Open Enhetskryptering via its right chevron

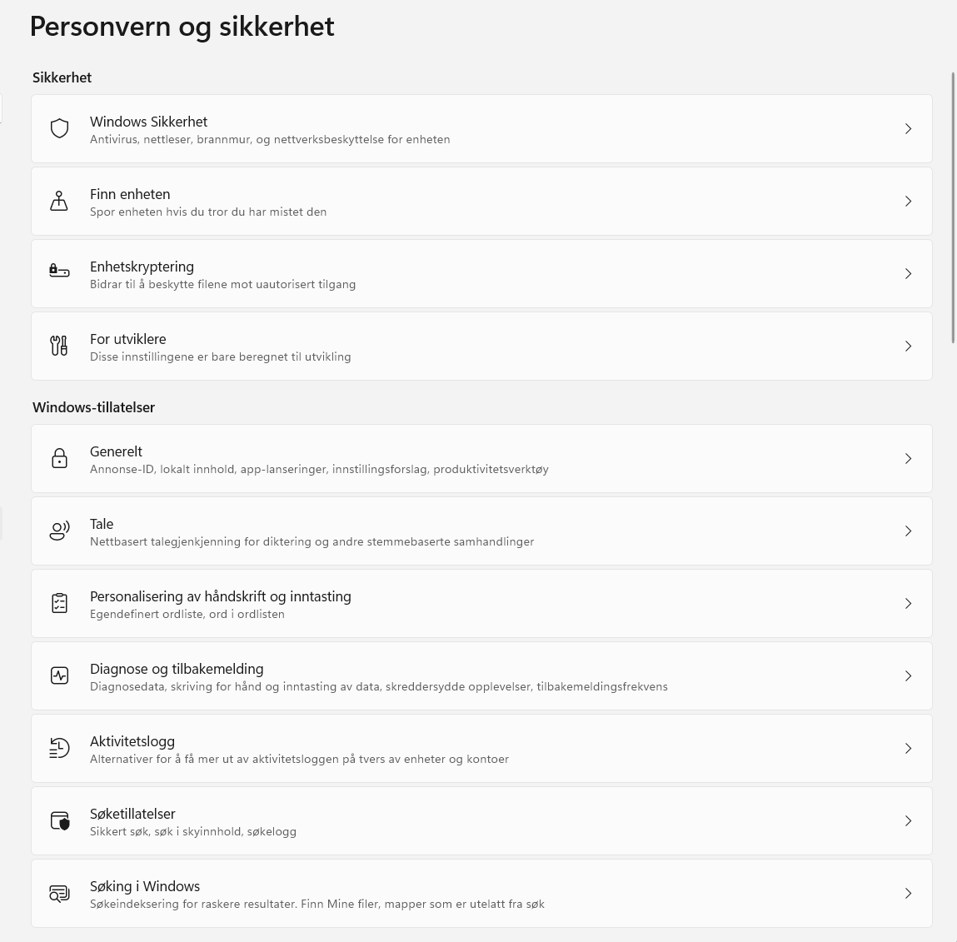click(x=908, y=274)
